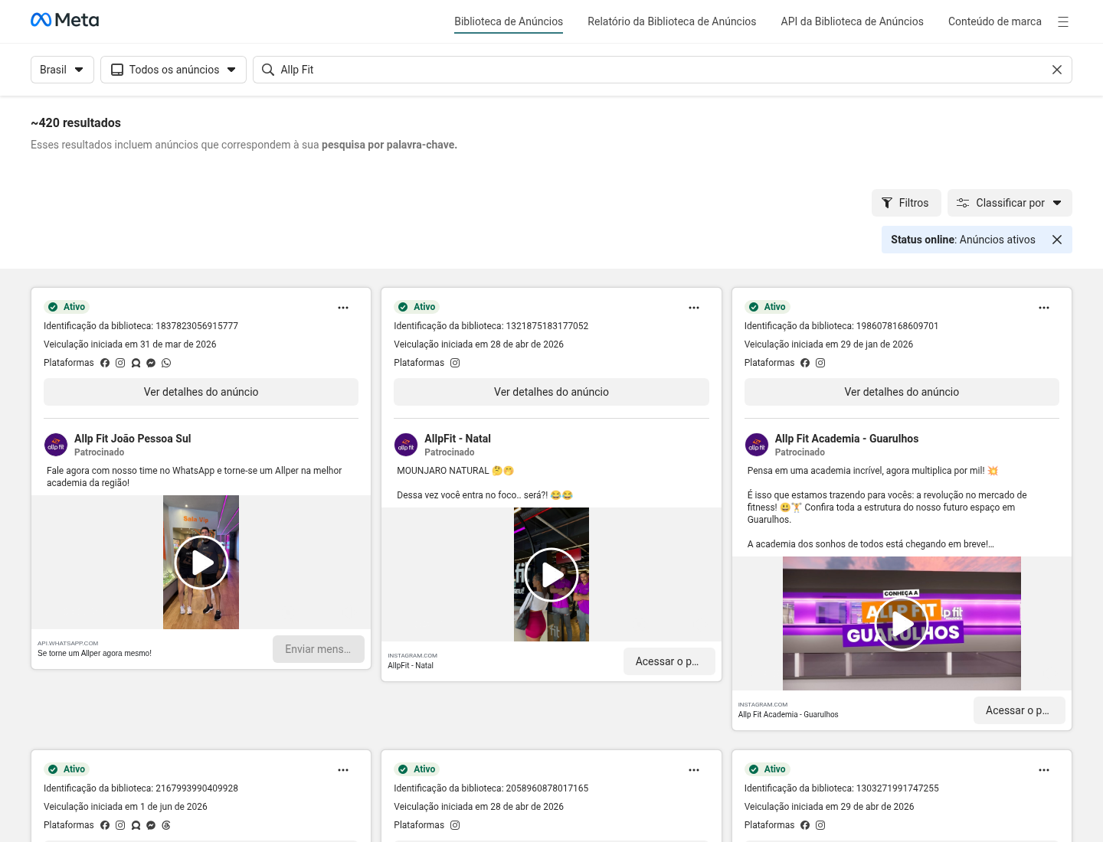Click Ativo status badge on ad 1303271991747255
The width and height of the screenshot is (1103, 842).
tap(768, 769)
